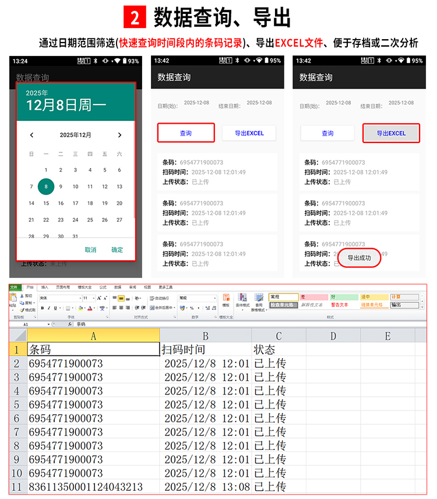This screenshot has height=499, width=437.
Task: Select the red font color icon
Action: pos(90,308)
